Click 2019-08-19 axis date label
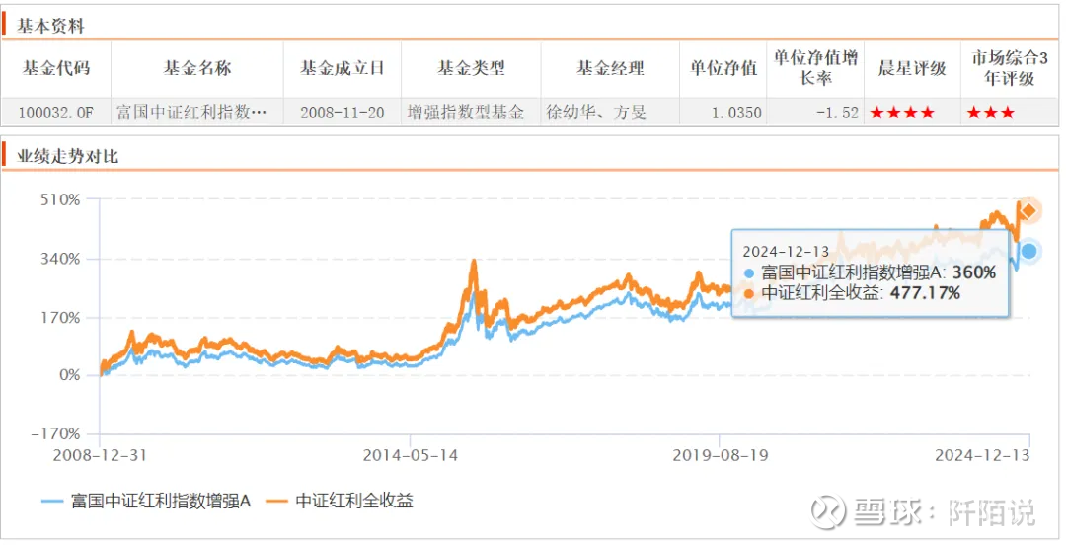The image size is (1066, 545). (x=721, y=455)
